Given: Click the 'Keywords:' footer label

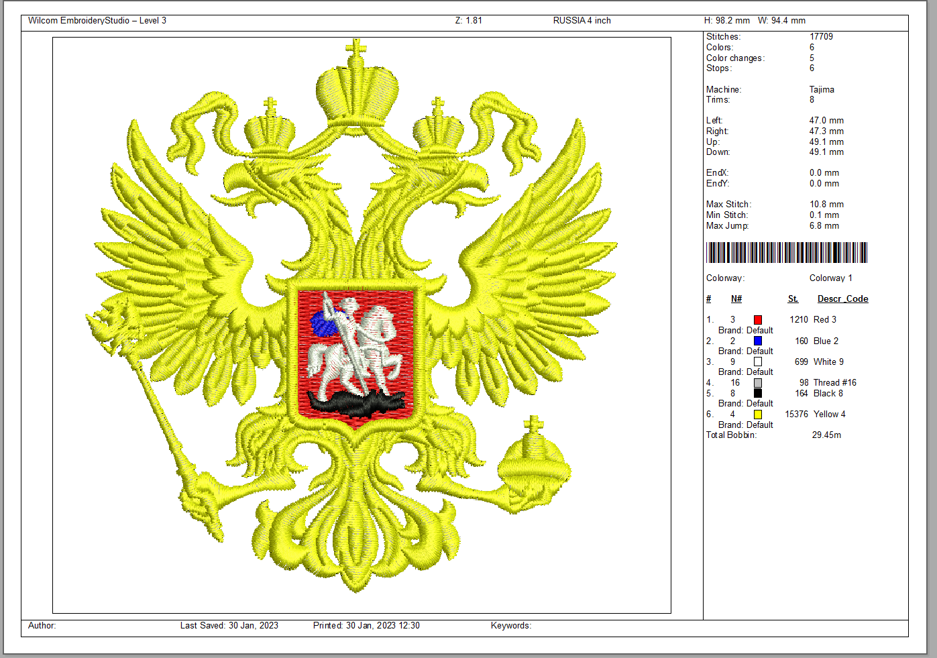Looking at the screenshot, I should pos(511,626).
